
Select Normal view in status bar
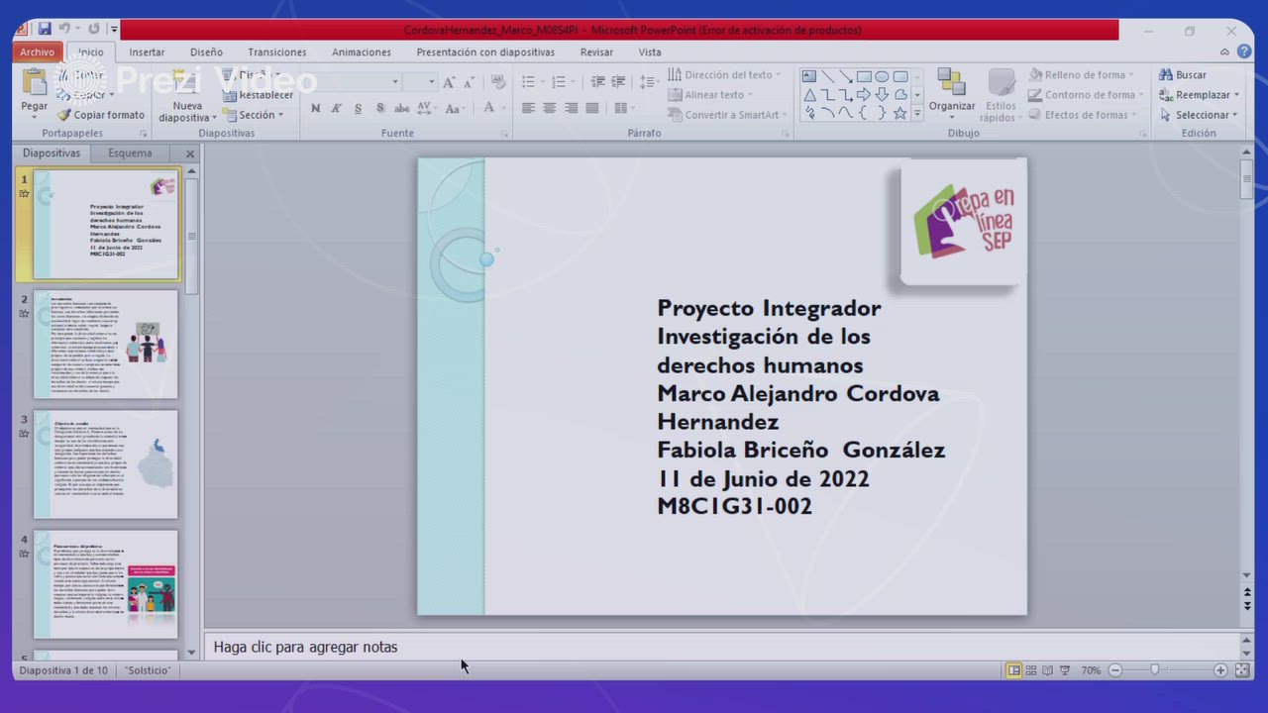(x=1013, y=670)
